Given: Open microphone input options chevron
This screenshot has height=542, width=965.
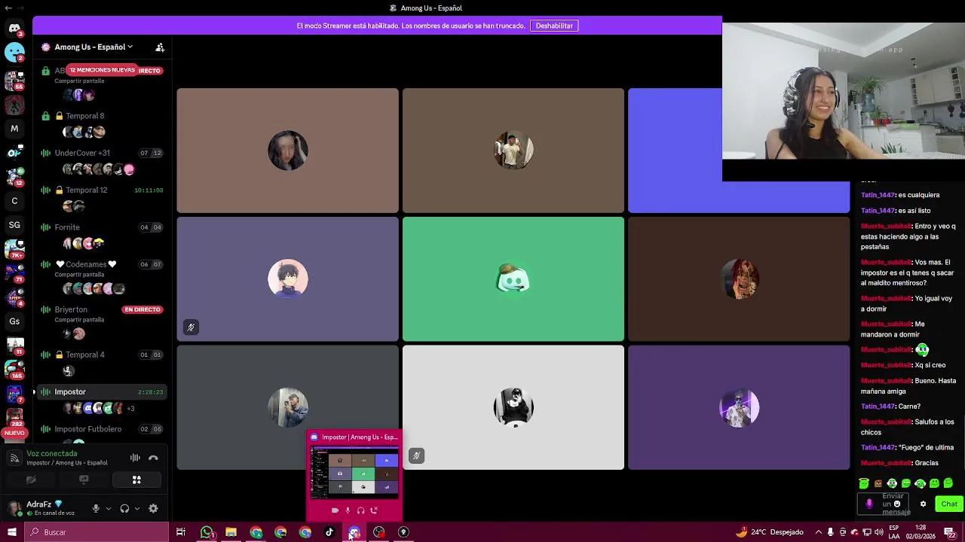Looking at the screenshot, I should 109,508.
